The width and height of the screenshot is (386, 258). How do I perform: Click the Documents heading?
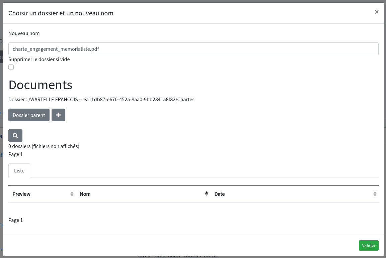[x=40, y=85]
